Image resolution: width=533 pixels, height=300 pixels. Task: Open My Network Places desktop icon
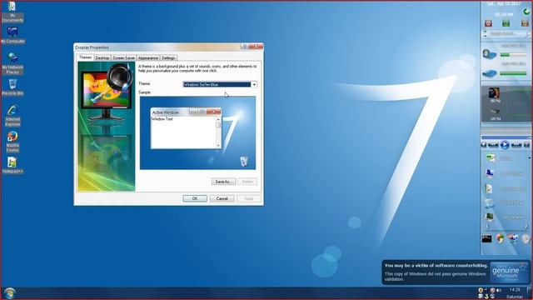click(12, 63)
